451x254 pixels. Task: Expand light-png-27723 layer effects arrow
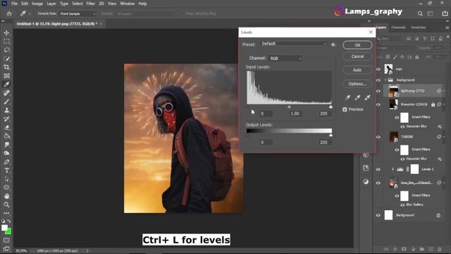click(444, 91)
